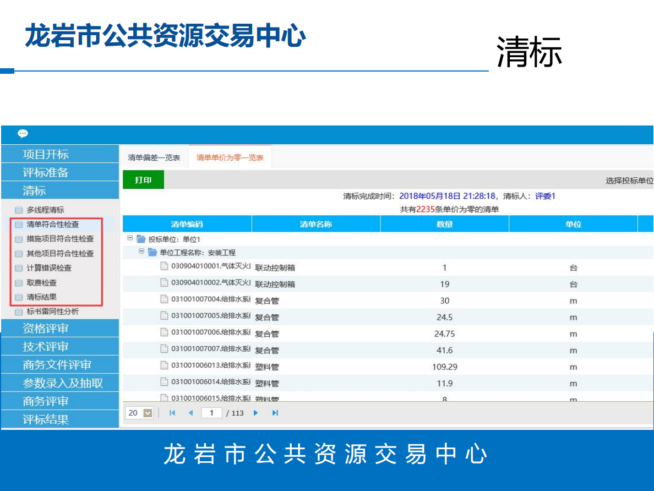Click the icon beside 取费检查

[x=19, y=283]
